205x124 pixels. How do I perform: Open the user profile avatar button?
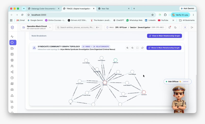click(185, 27)
